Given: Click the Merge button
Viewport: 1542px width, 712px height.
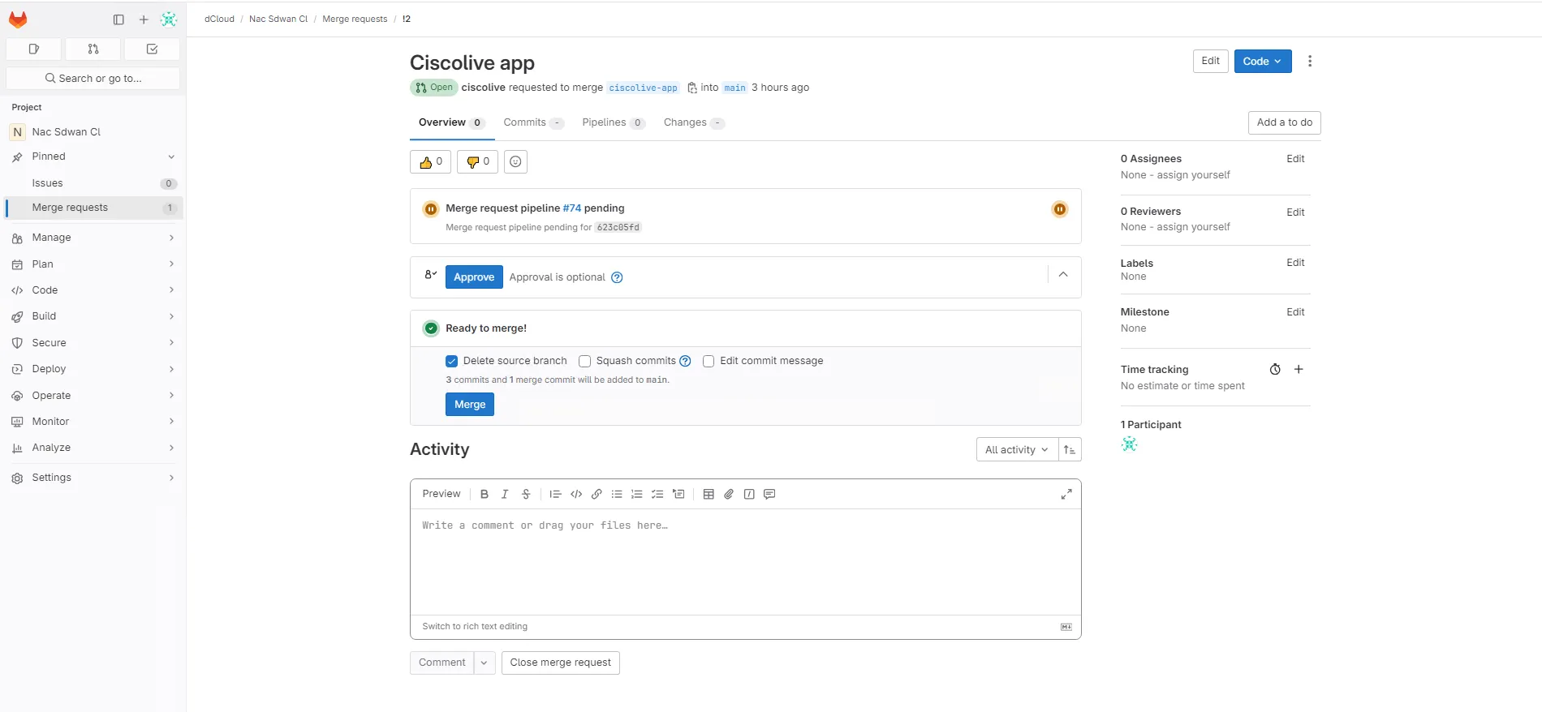Looking at the screenshot, I should coord(469,404).
